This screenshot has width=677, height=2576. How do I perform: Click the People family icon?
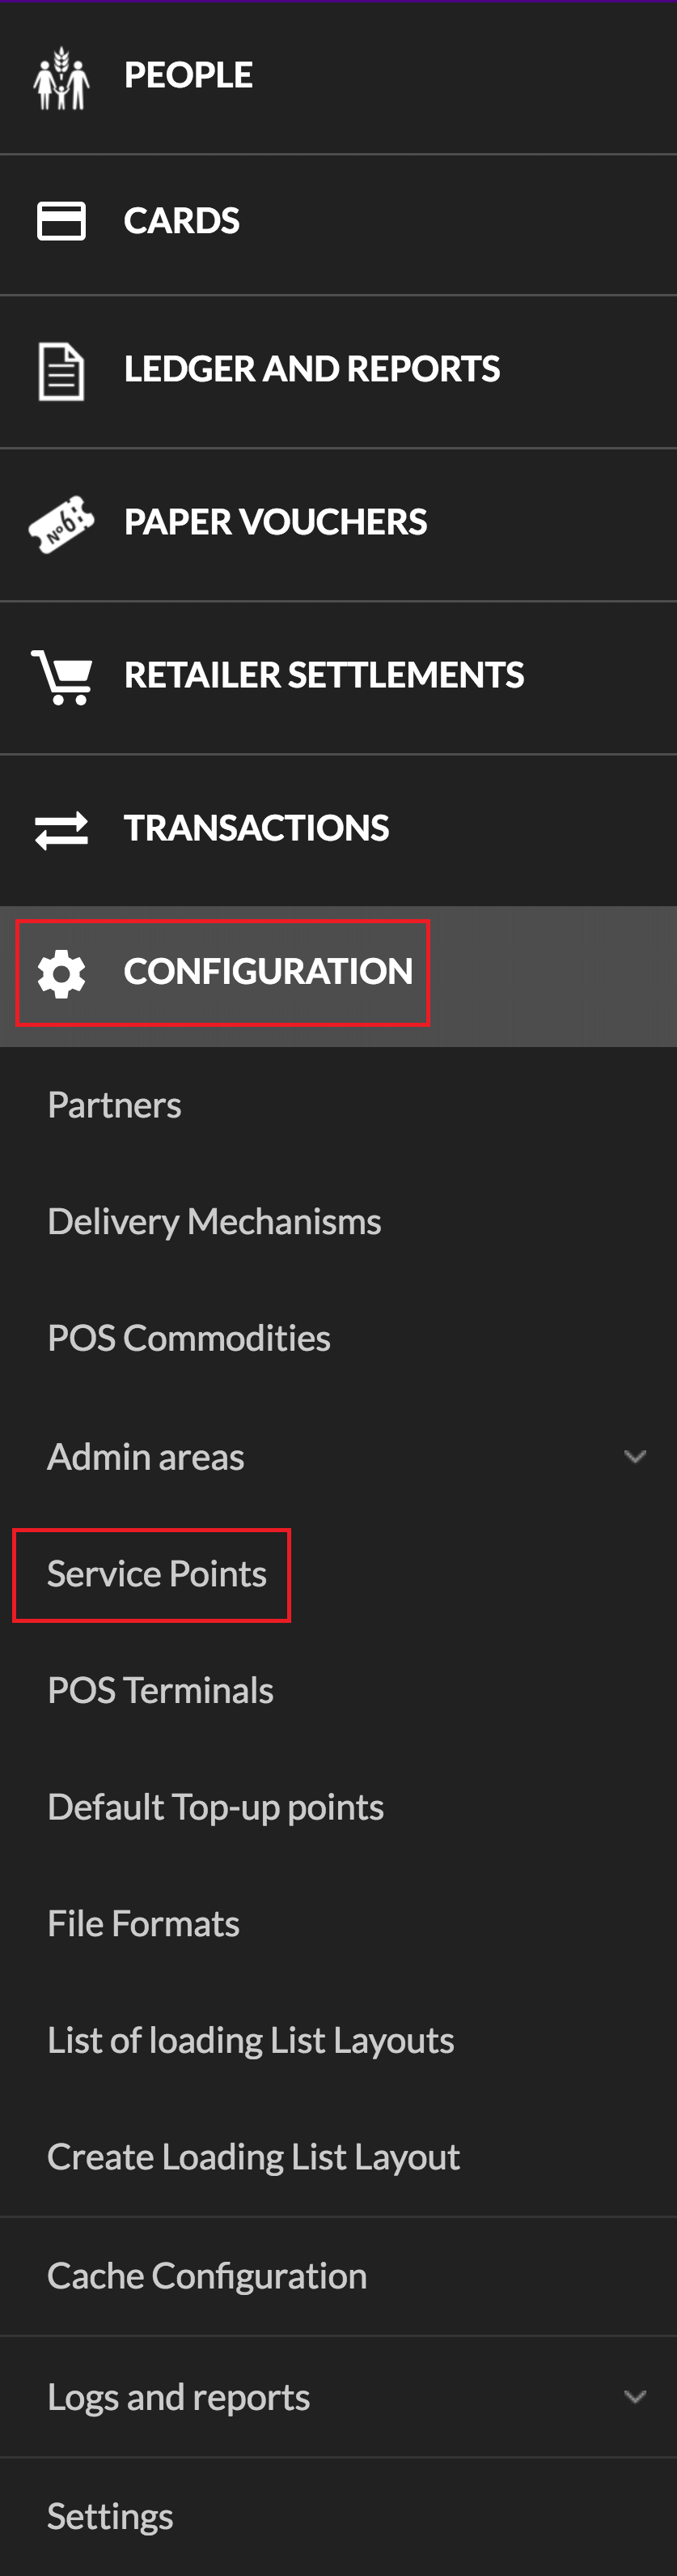(61, 77)
